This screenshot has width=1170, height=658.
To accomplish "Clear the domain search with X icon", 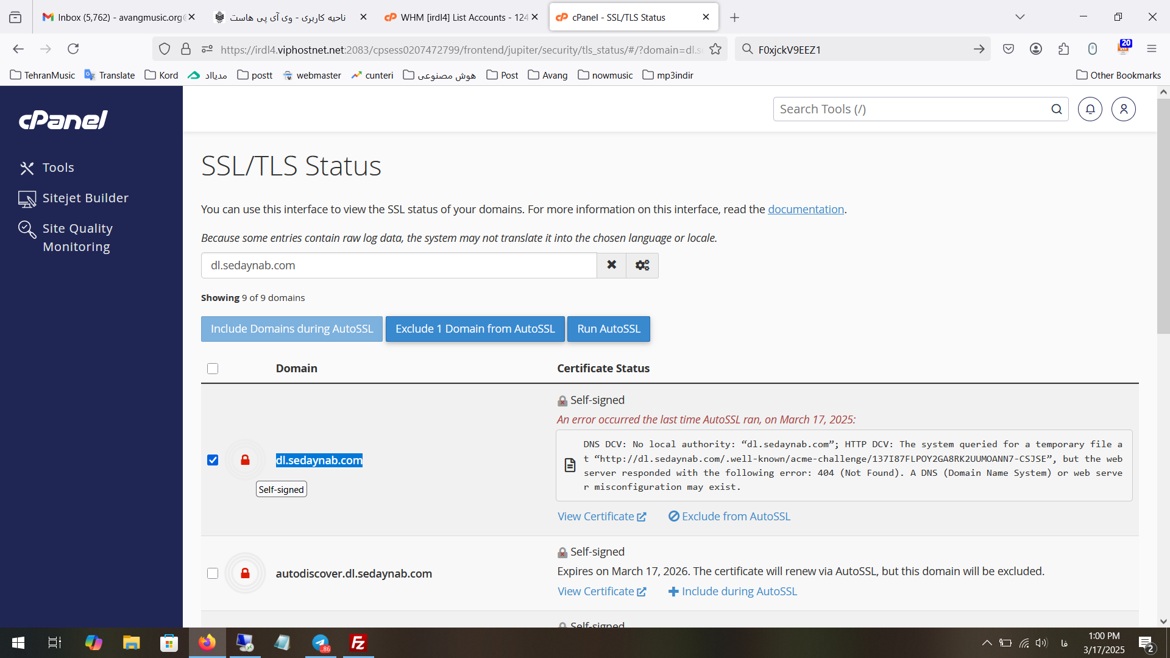I will (x=611, y=265).
